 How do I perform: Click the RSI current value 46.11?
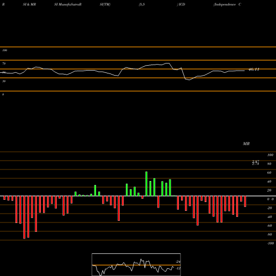click(x=254, y=70)
